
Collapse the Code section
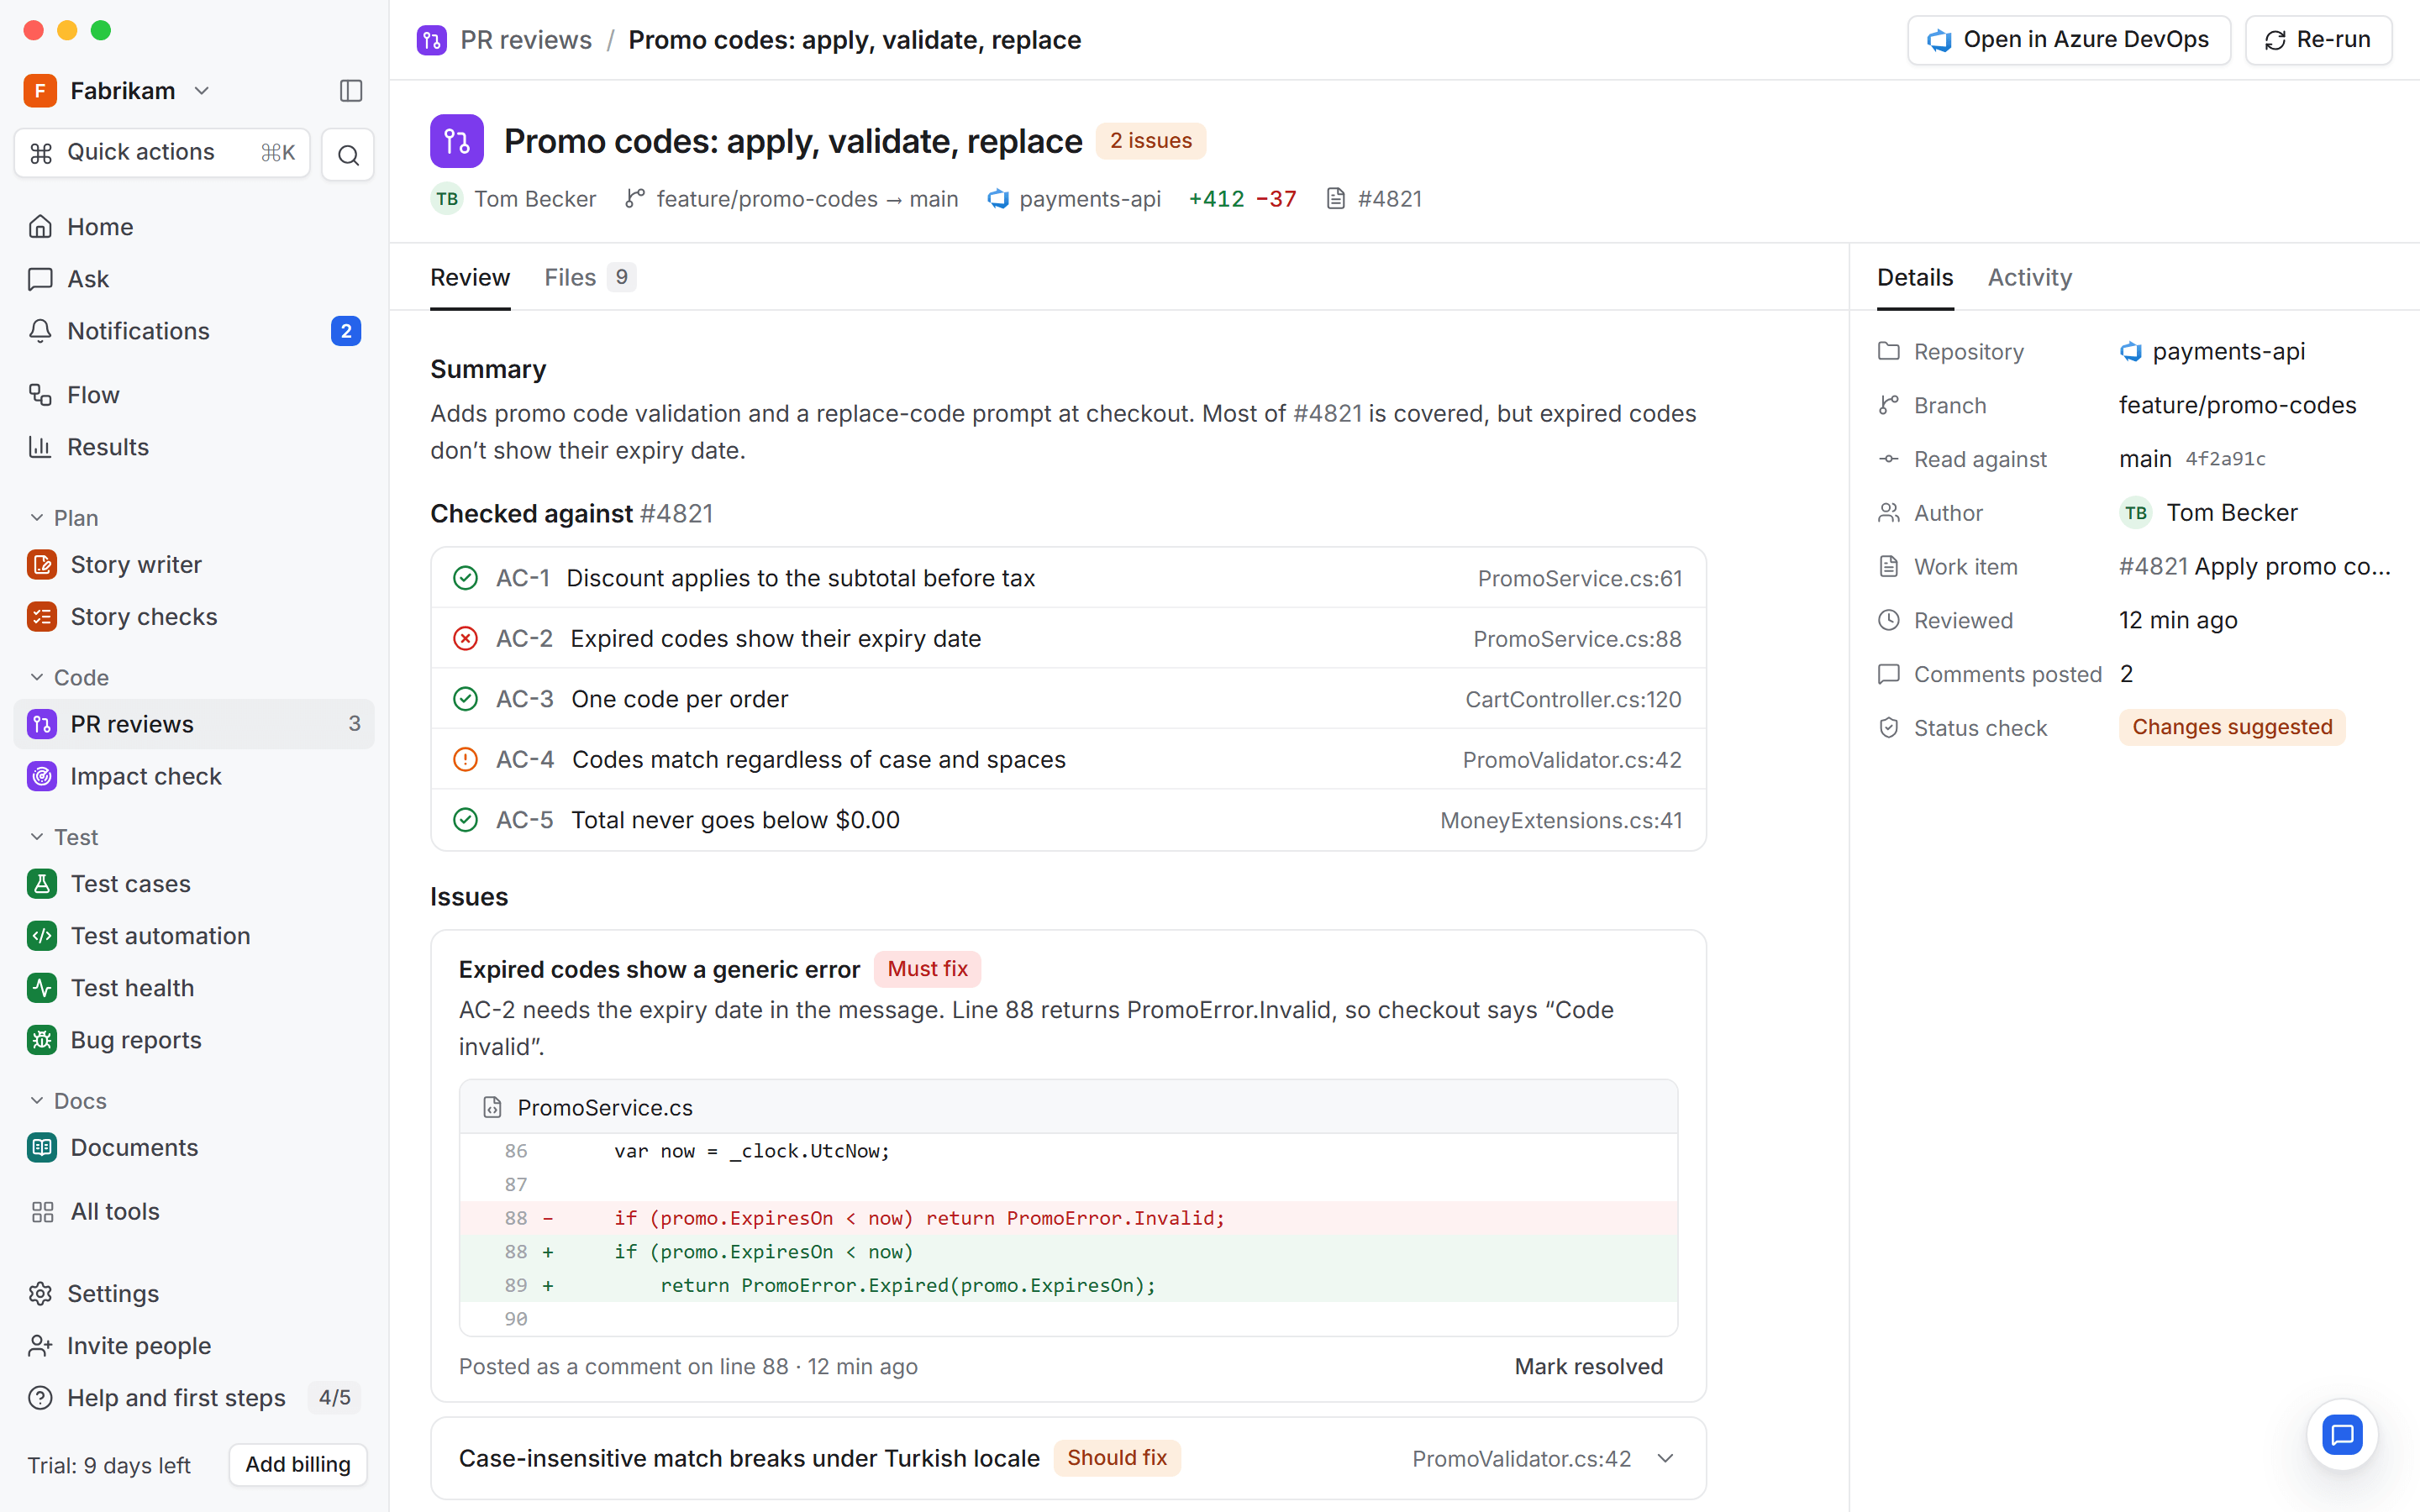[69, 677]
